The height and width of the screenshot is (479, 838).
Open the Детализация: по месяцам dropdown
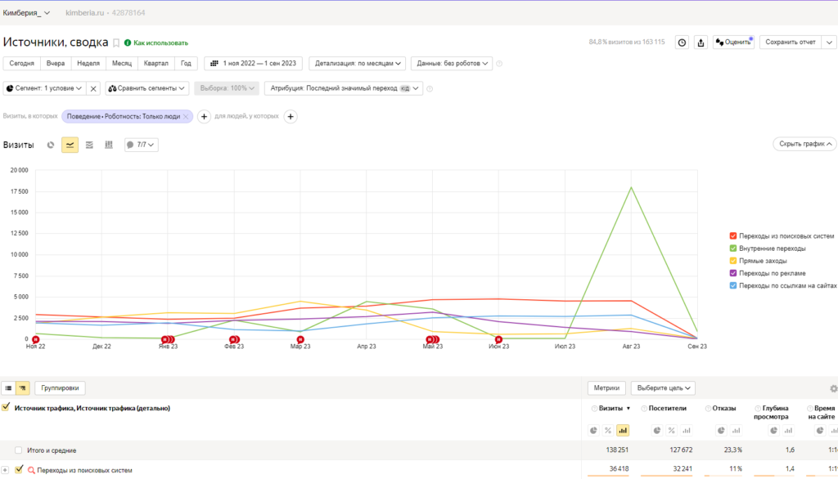point(357,64)
